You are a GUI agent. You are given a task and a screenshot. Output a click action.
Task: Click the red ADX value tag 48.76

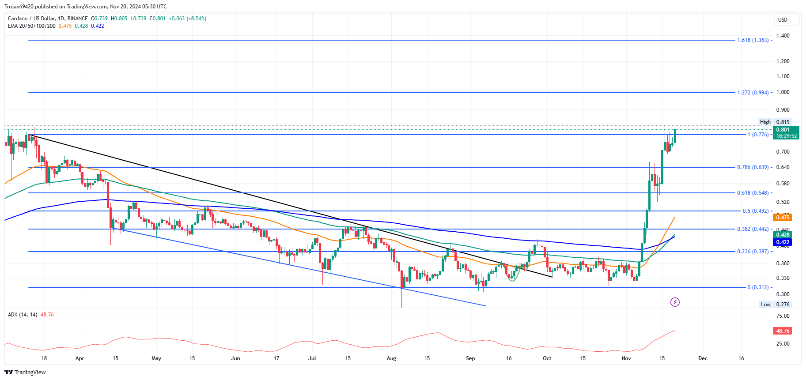click(x=782, y=331)
